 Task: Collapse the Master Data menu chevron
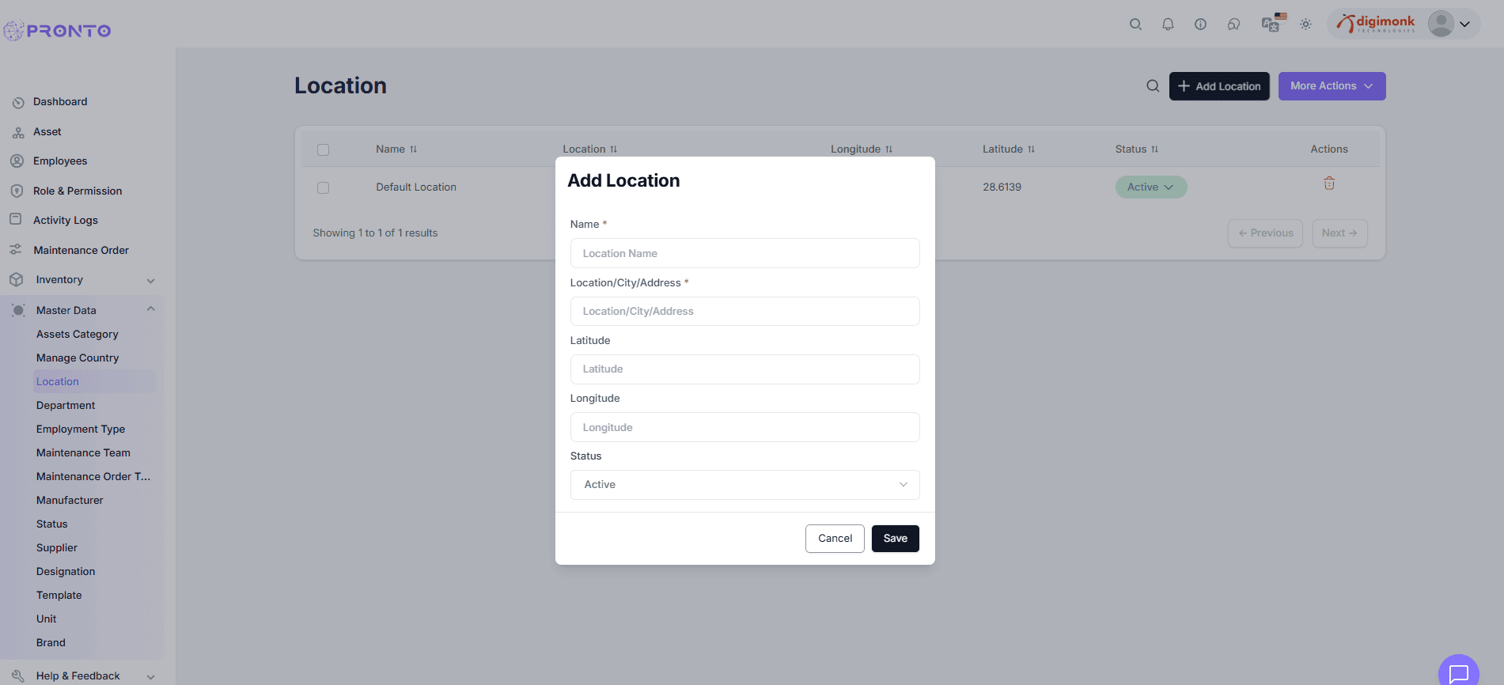click(150, 309)
